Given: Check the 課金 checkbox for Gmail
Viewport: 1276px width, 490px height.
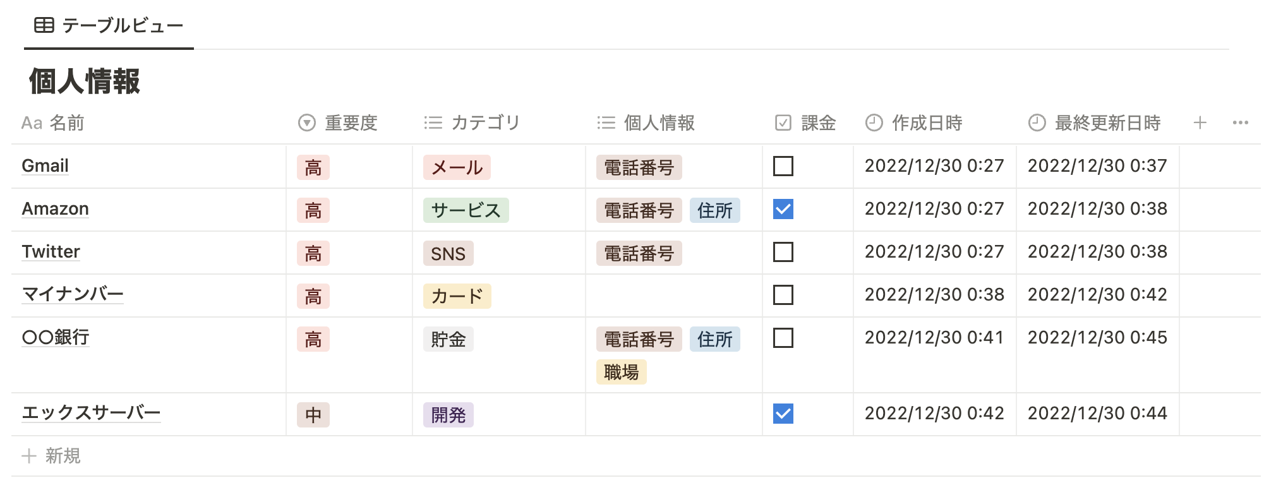Looking at the screenshot, I should (x=783, y=166).
